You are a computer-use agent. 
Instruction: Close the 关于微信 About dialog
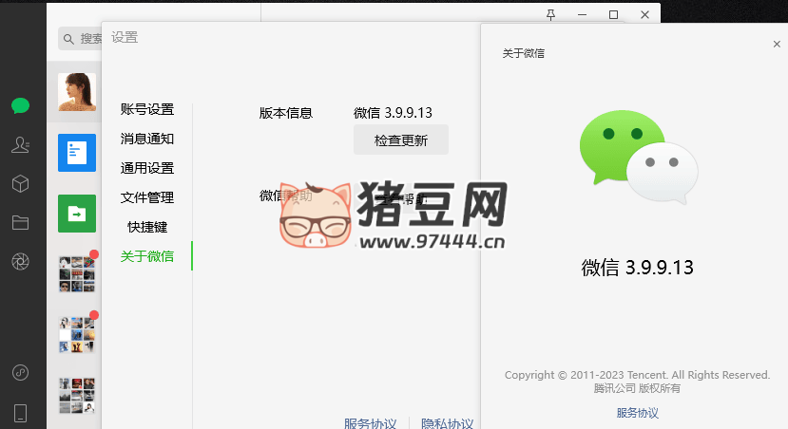pos(777,45)
